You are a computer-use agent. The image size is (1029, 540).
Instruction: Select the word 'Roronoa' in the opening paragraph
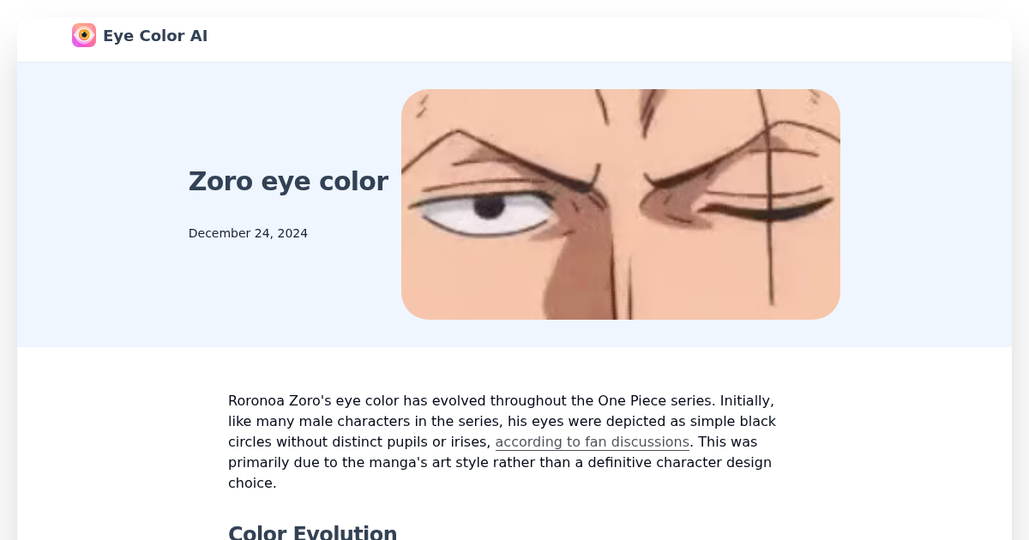pos(256,400)
